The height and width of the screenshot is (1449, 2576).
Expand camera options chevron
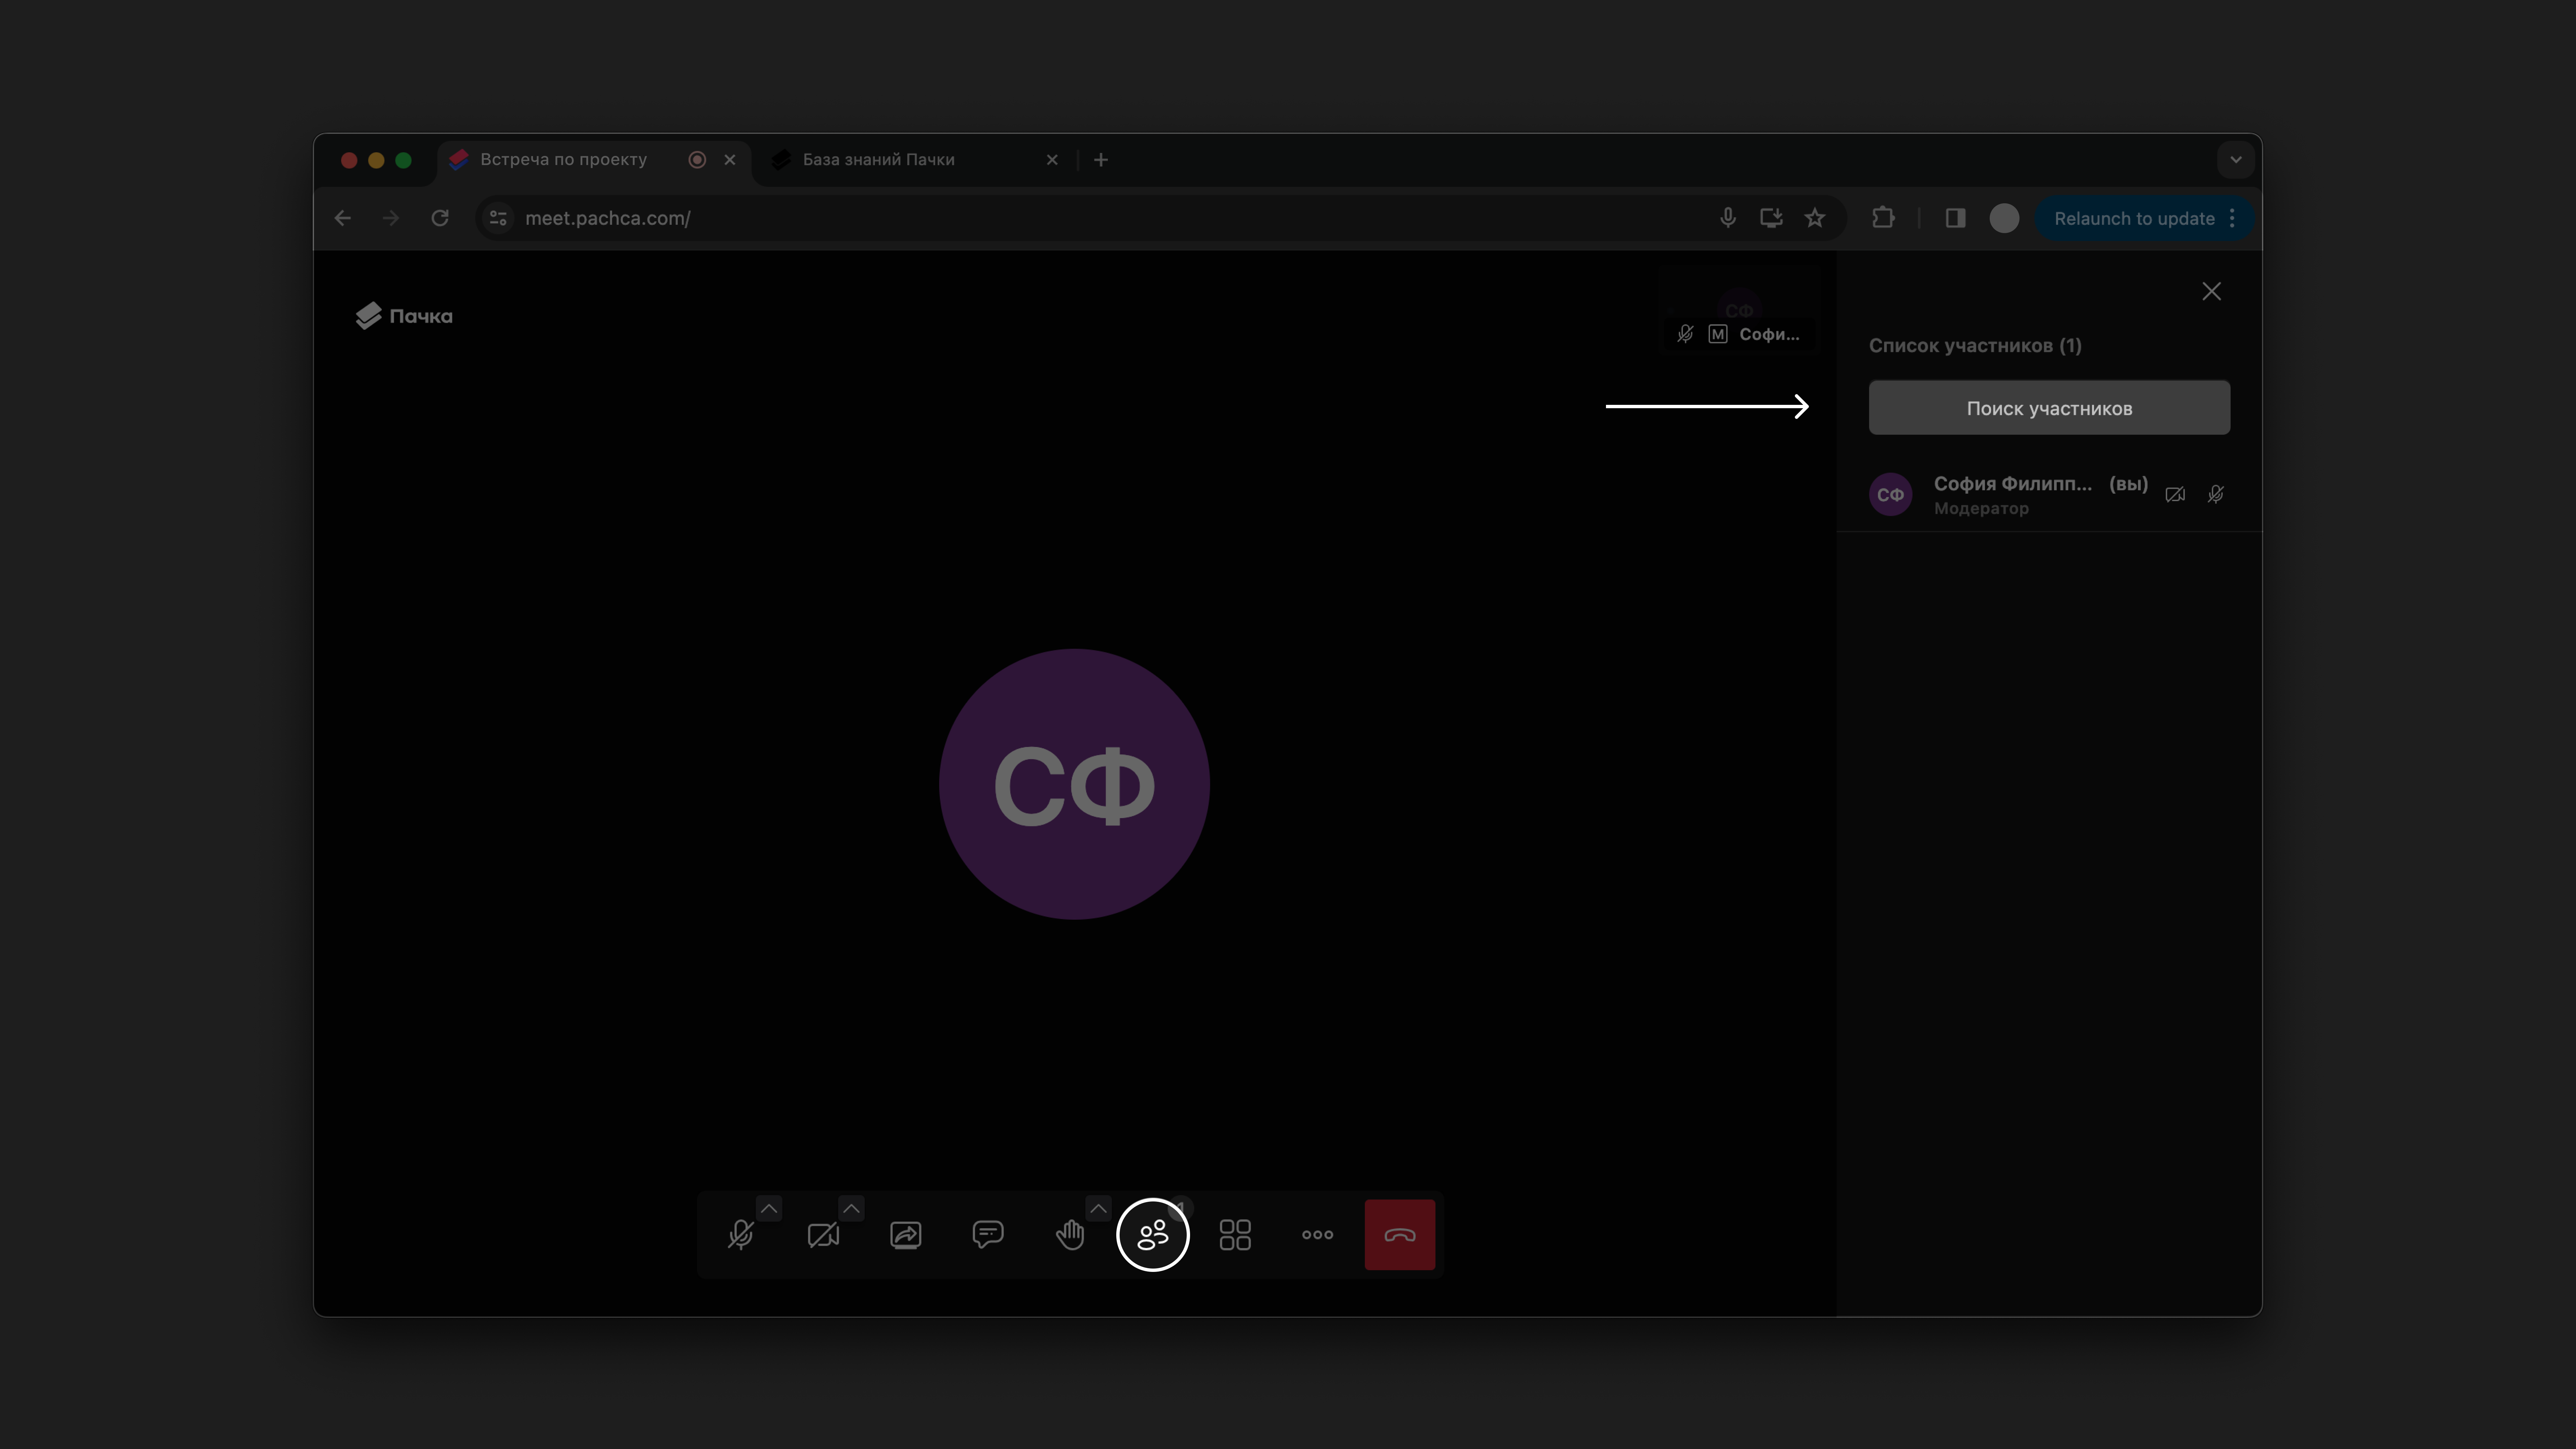click(x=851, y=1208)
